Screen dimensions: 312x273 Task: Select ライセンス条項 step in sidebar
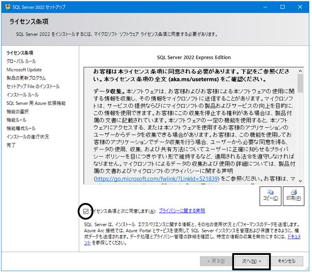(x=19, y=53)
